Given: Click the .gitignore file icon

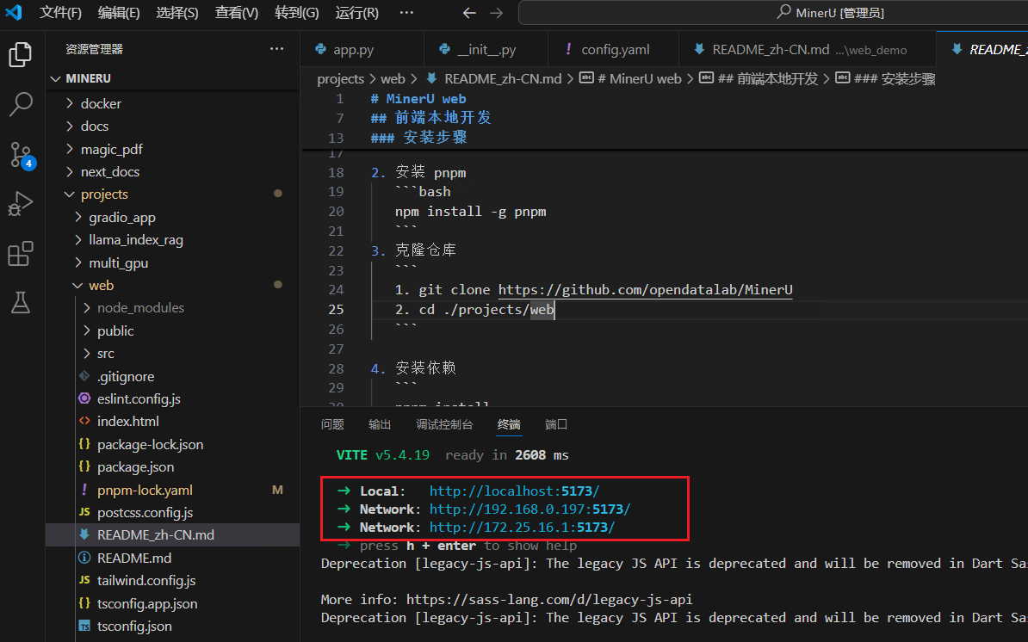Looking at the screenshot, I should 84,376.
